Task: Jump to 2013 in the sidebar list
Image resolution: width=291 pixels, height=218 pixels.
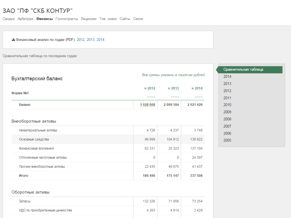Action: click(227, 84)
